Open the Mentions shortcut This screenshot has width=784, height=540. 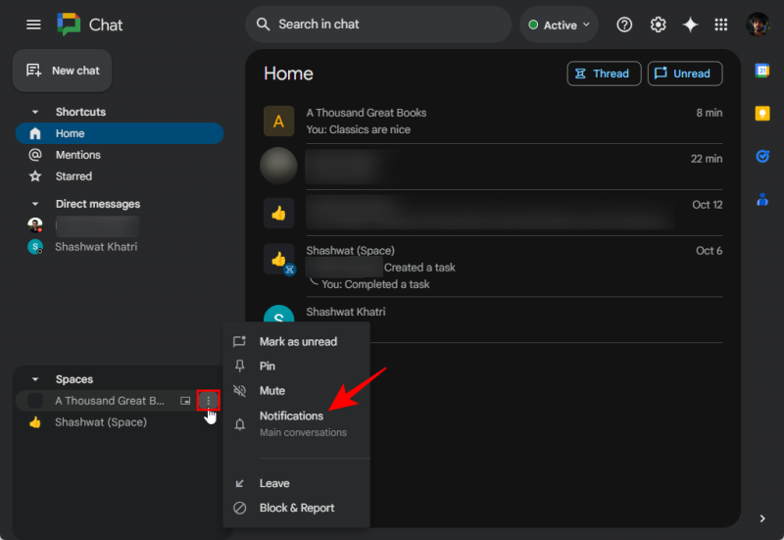point(77,155)
